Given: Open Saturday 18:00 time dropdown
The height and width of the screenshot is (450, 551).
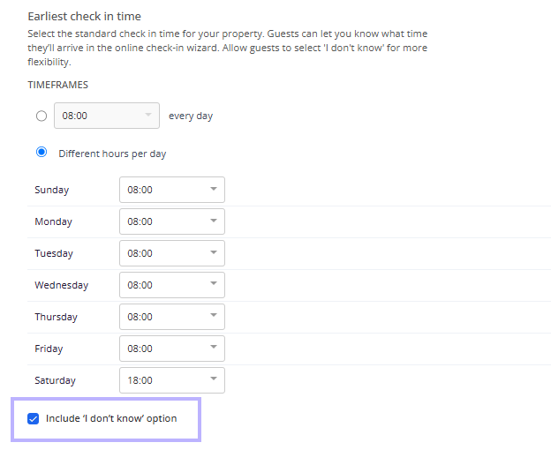Looking at the screenshot, I should point(172,380).
